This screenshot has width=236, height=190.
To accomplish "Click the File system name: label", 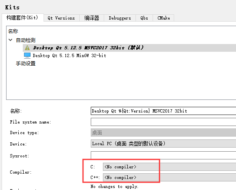I will 31,122.
